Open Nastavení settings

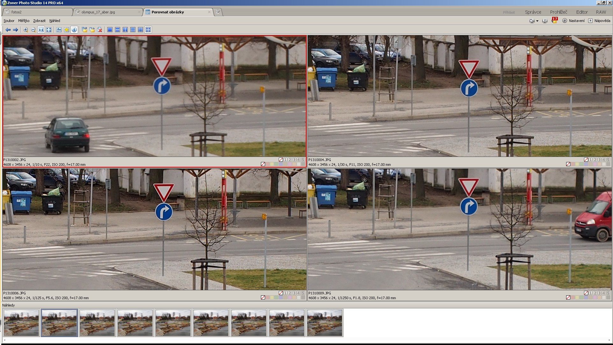[573, 21]
